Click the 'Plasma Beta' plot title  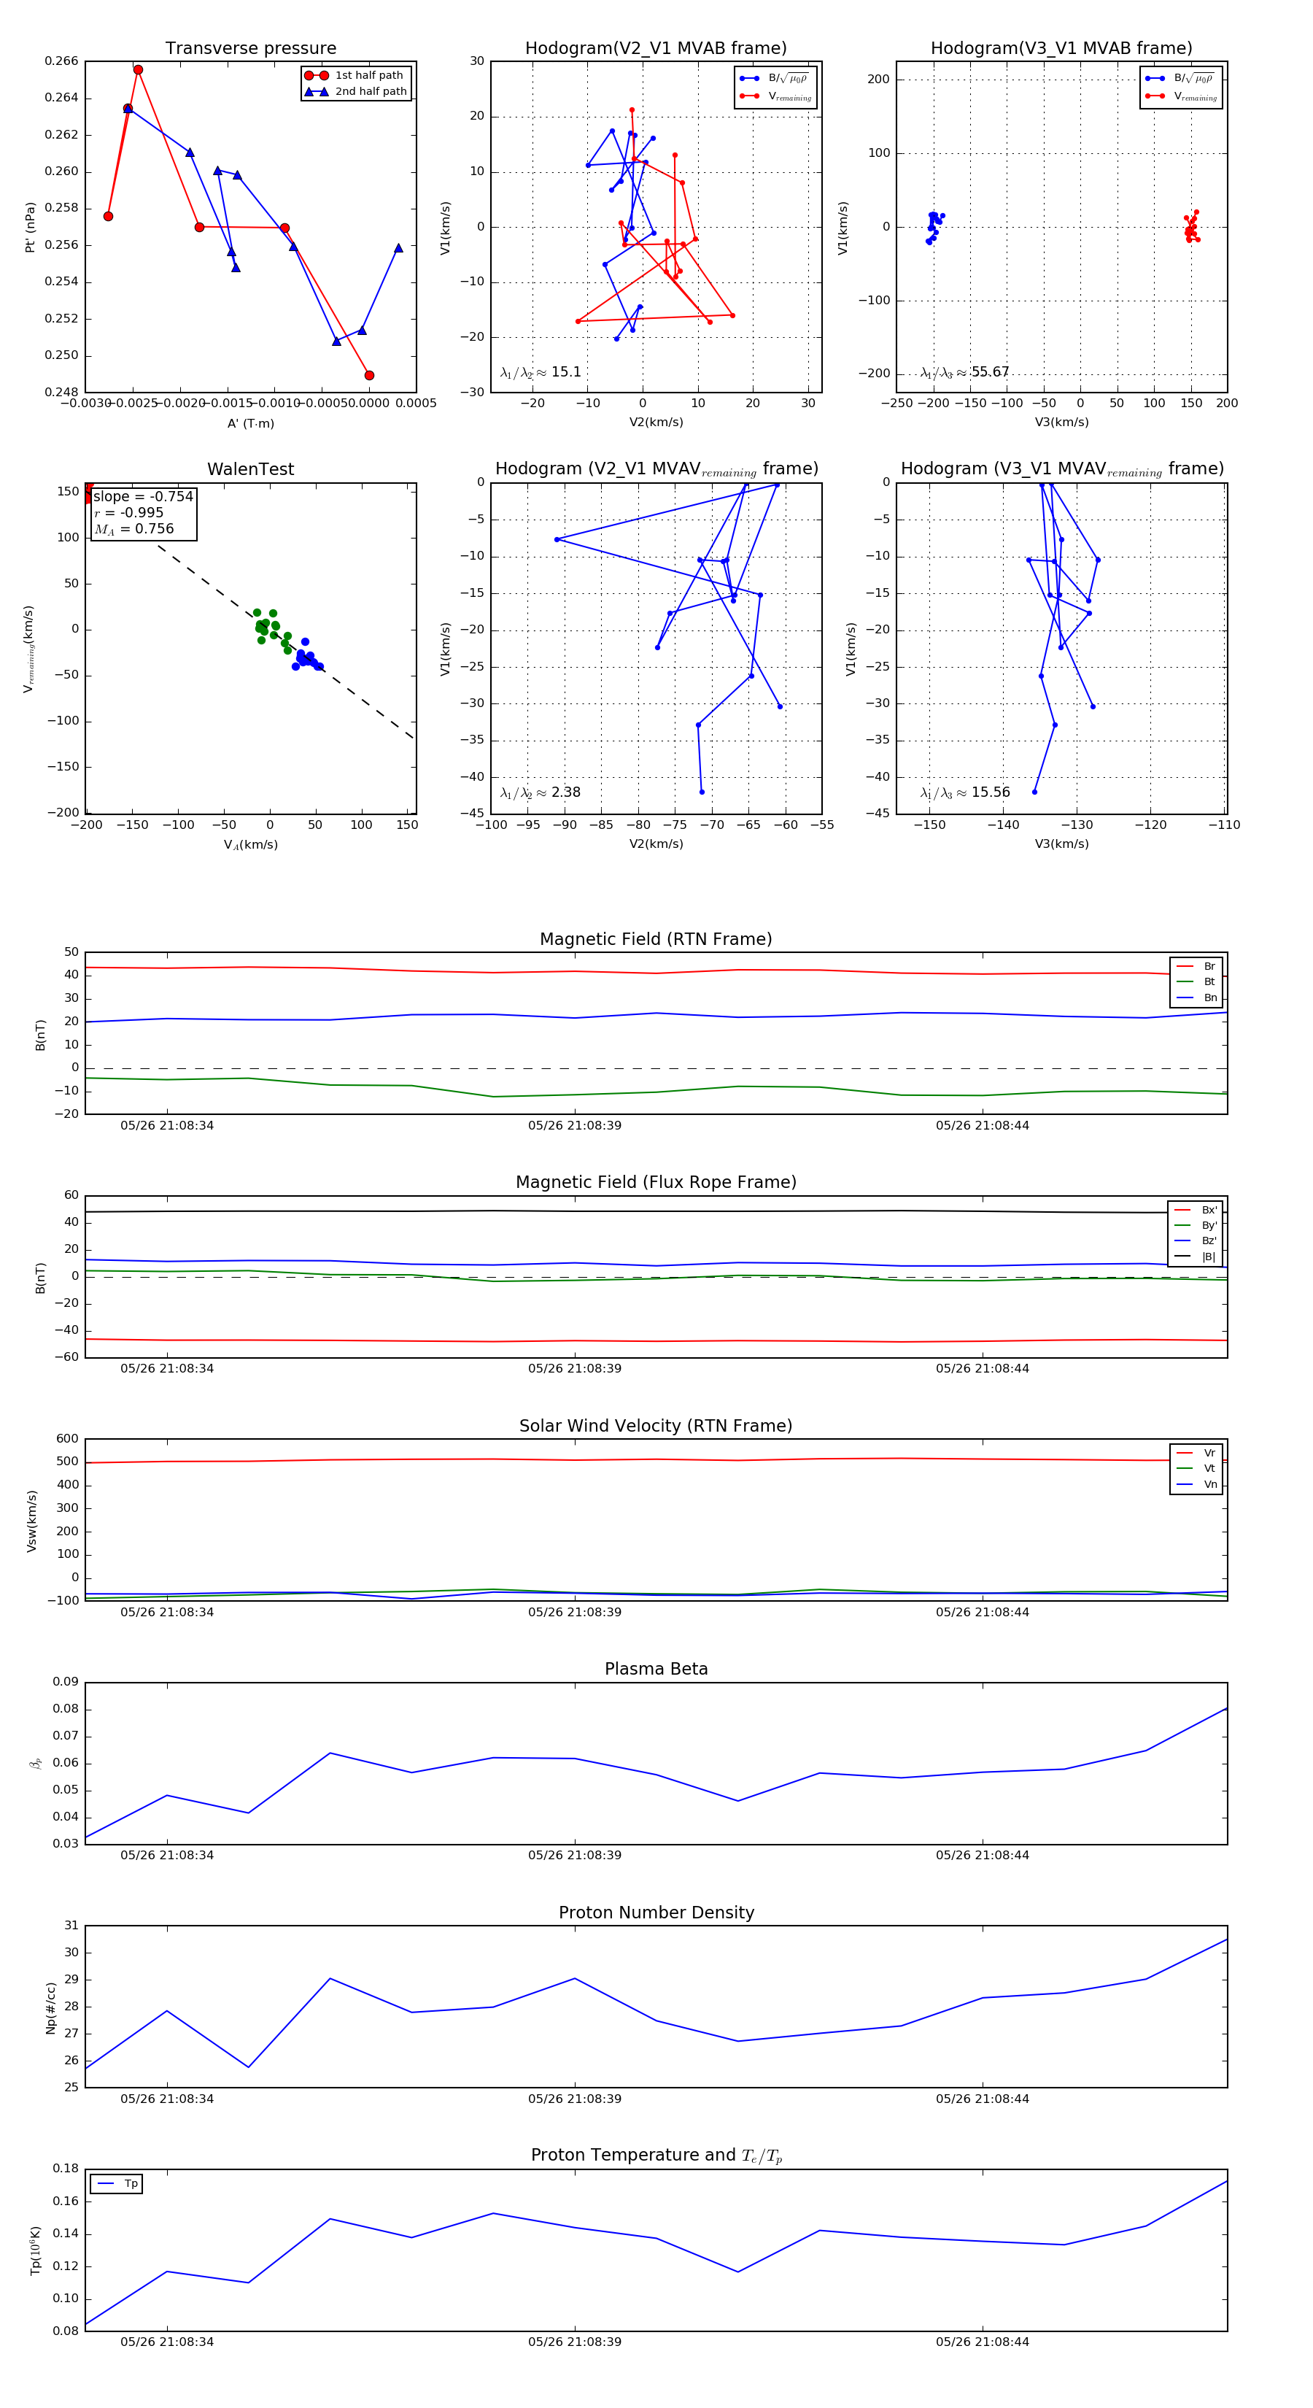pos(656,1670)
